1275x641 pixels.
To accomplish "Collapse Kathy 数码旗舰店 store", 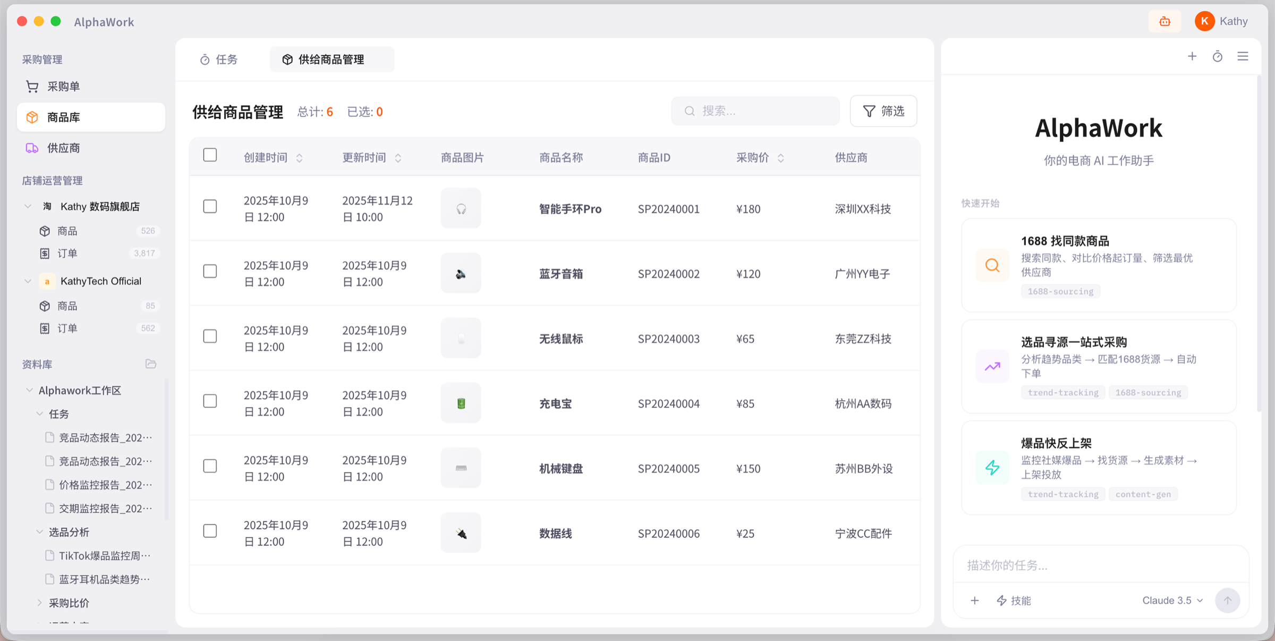I will (x=28, y=206).
